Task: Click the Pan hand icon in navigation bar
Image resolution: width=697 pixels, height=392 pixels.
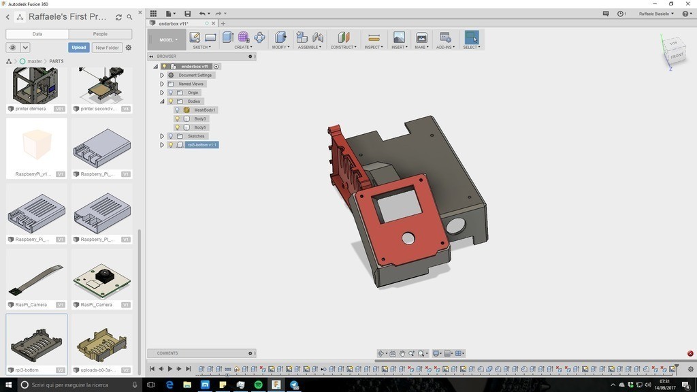Action: [402, 353]
